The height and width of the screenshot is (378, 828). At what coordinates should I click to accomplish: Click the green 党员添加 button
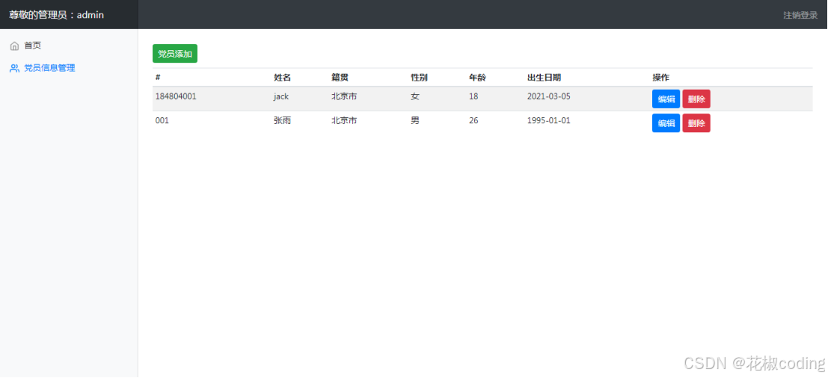click(175, 54)
